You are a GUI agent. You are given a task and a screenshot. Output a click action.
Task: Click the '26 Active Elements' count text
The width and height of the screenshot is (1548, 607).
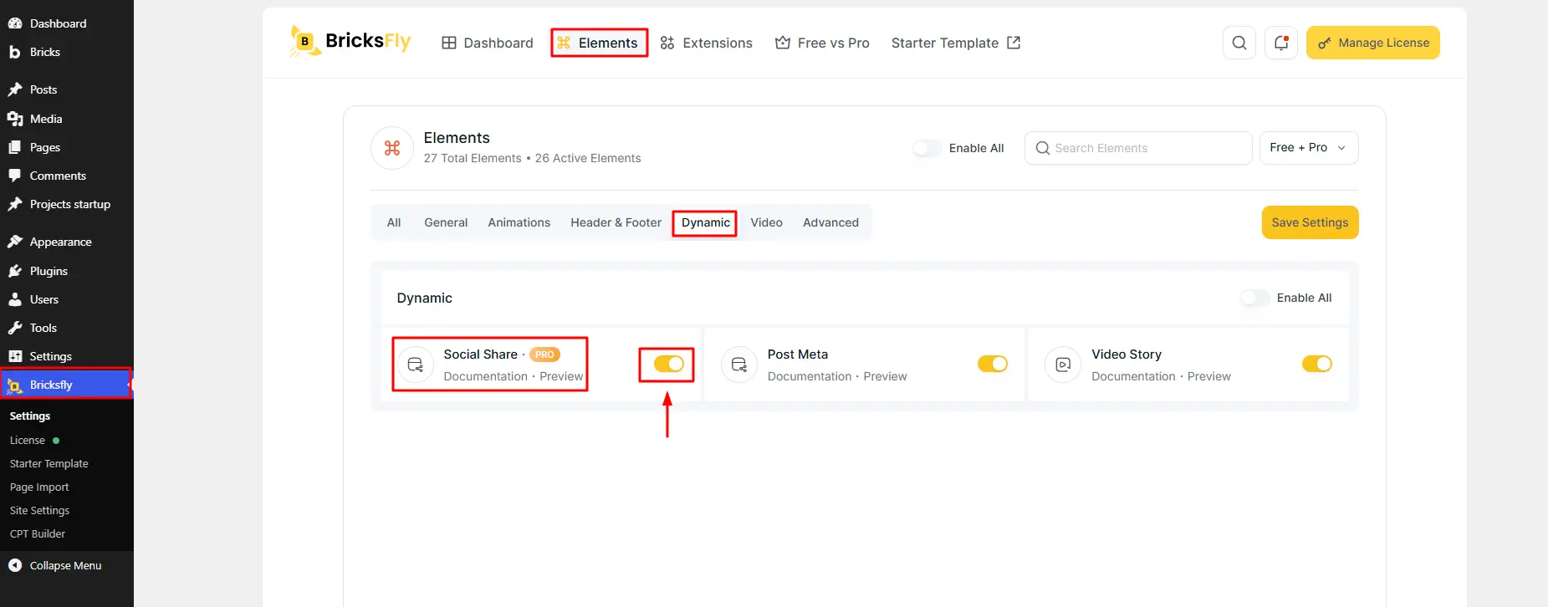pyautogui.click(x=588, y=158)
